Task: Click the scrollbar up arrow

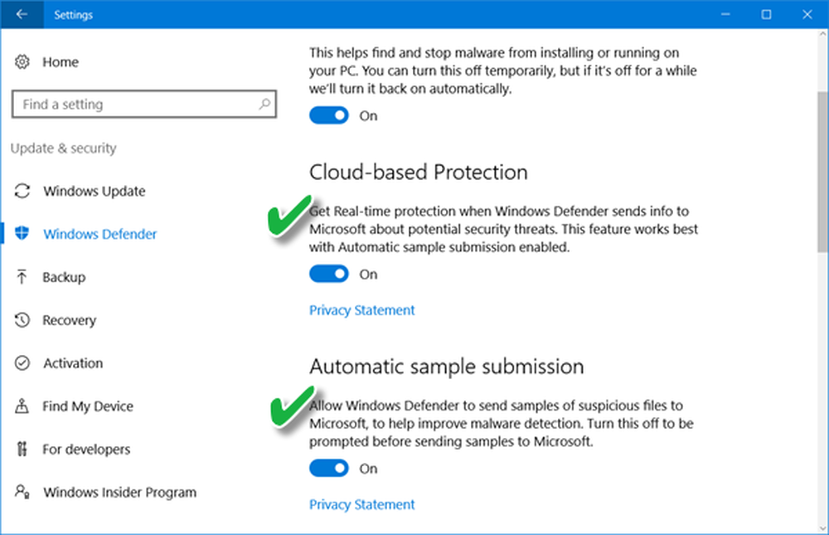Action: coord(822,34)
